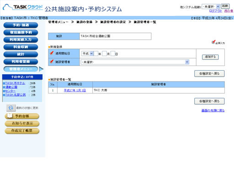Click 管理者メニュー in the breadcrumb
The height and width of the screenshot is (175, 234).
(58, 22)
